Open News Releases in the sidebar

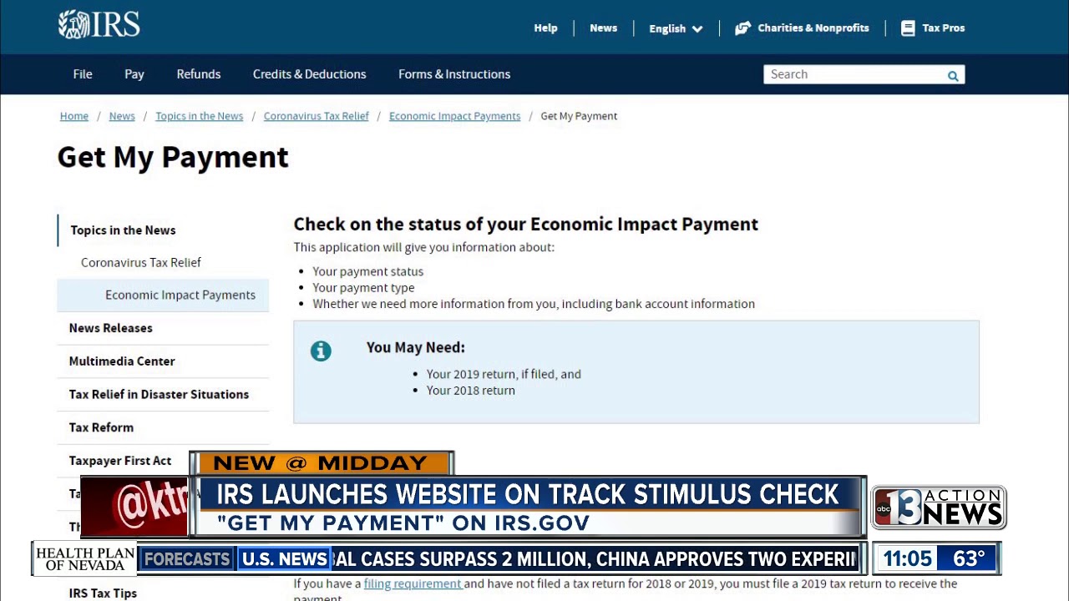[x=111, y=328]
